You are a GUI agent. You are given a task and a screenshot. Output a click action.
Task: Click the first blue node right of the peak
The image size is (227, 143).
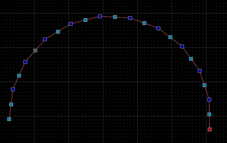coord(130,18)
